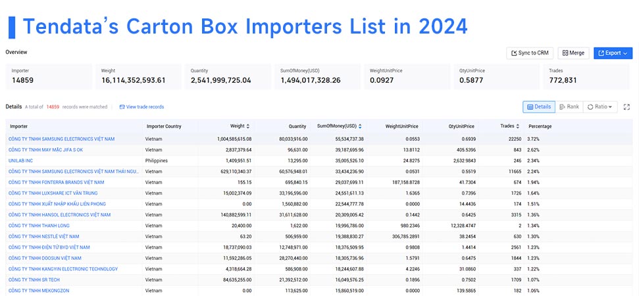The image size is (639, 296).
Task: Open CÔNG TY TNHH SAMSUNG ELECTRONICS VIỆT NAM importer
Action: click(62, 139)
